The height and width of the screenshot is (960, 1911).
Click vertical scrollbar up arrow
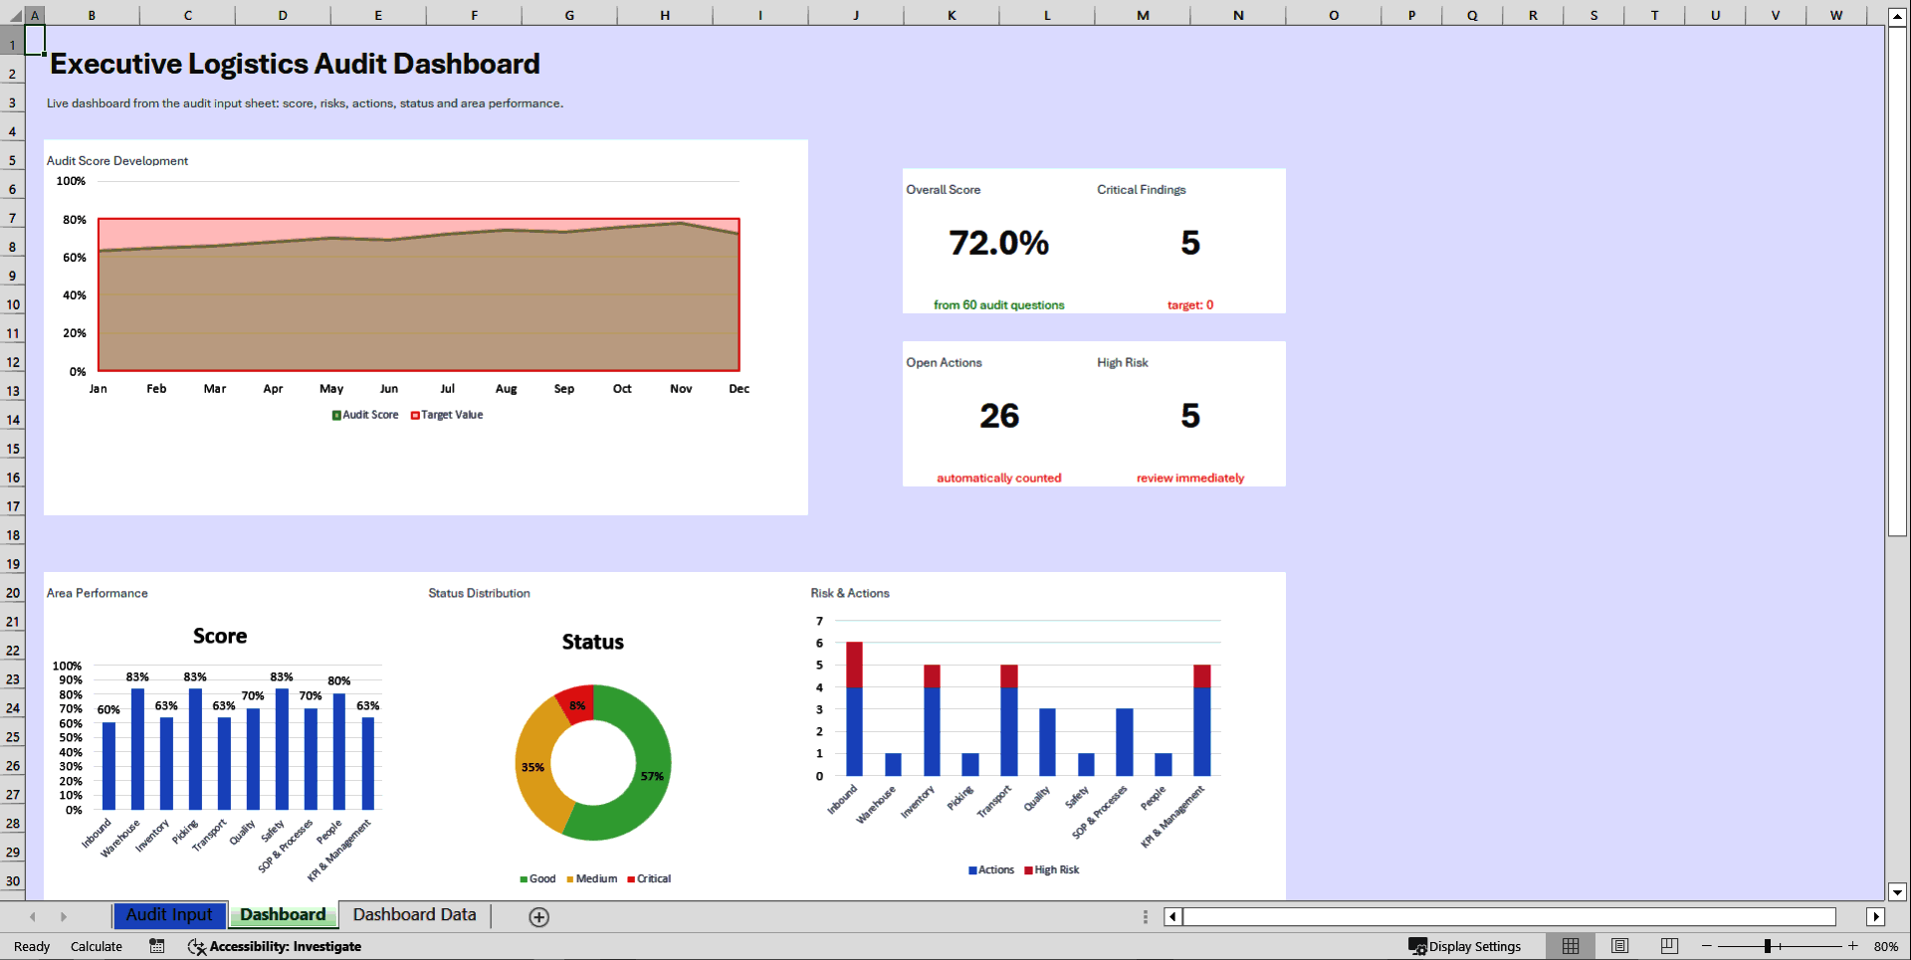click(x=1897, y=17)
